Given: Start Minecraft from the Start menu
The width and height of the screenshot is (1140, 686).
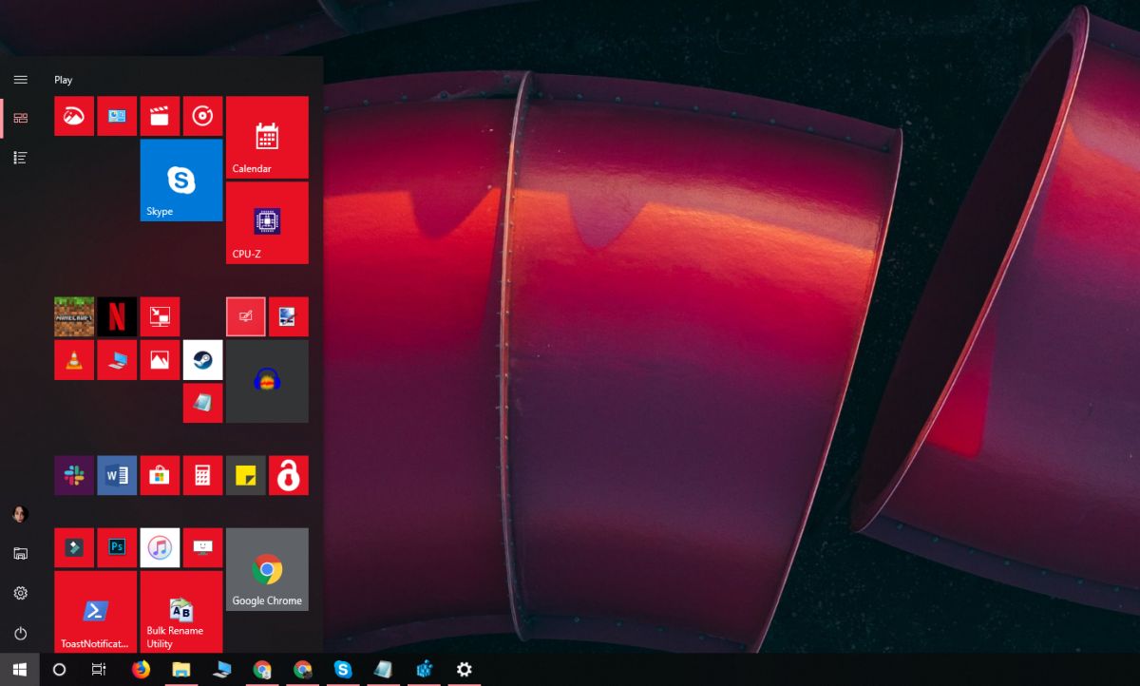Looking at the screenshot, I should coord(73,316).
